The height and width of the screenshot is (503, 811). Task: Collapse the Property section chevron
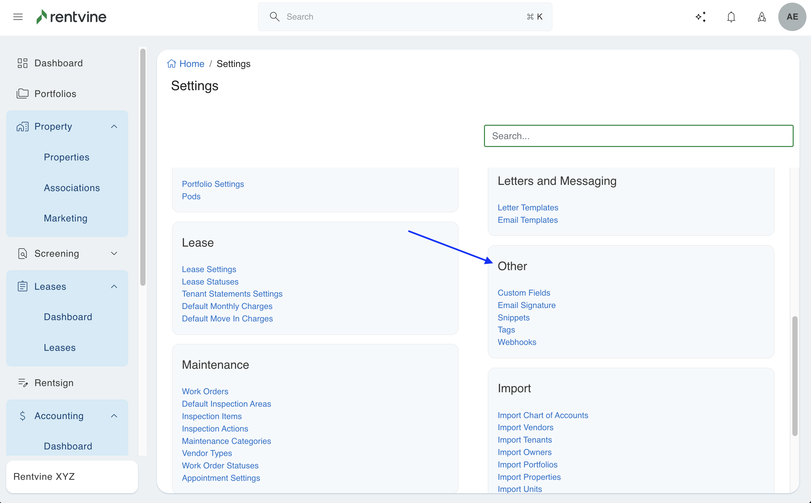[x=114, y=126]
